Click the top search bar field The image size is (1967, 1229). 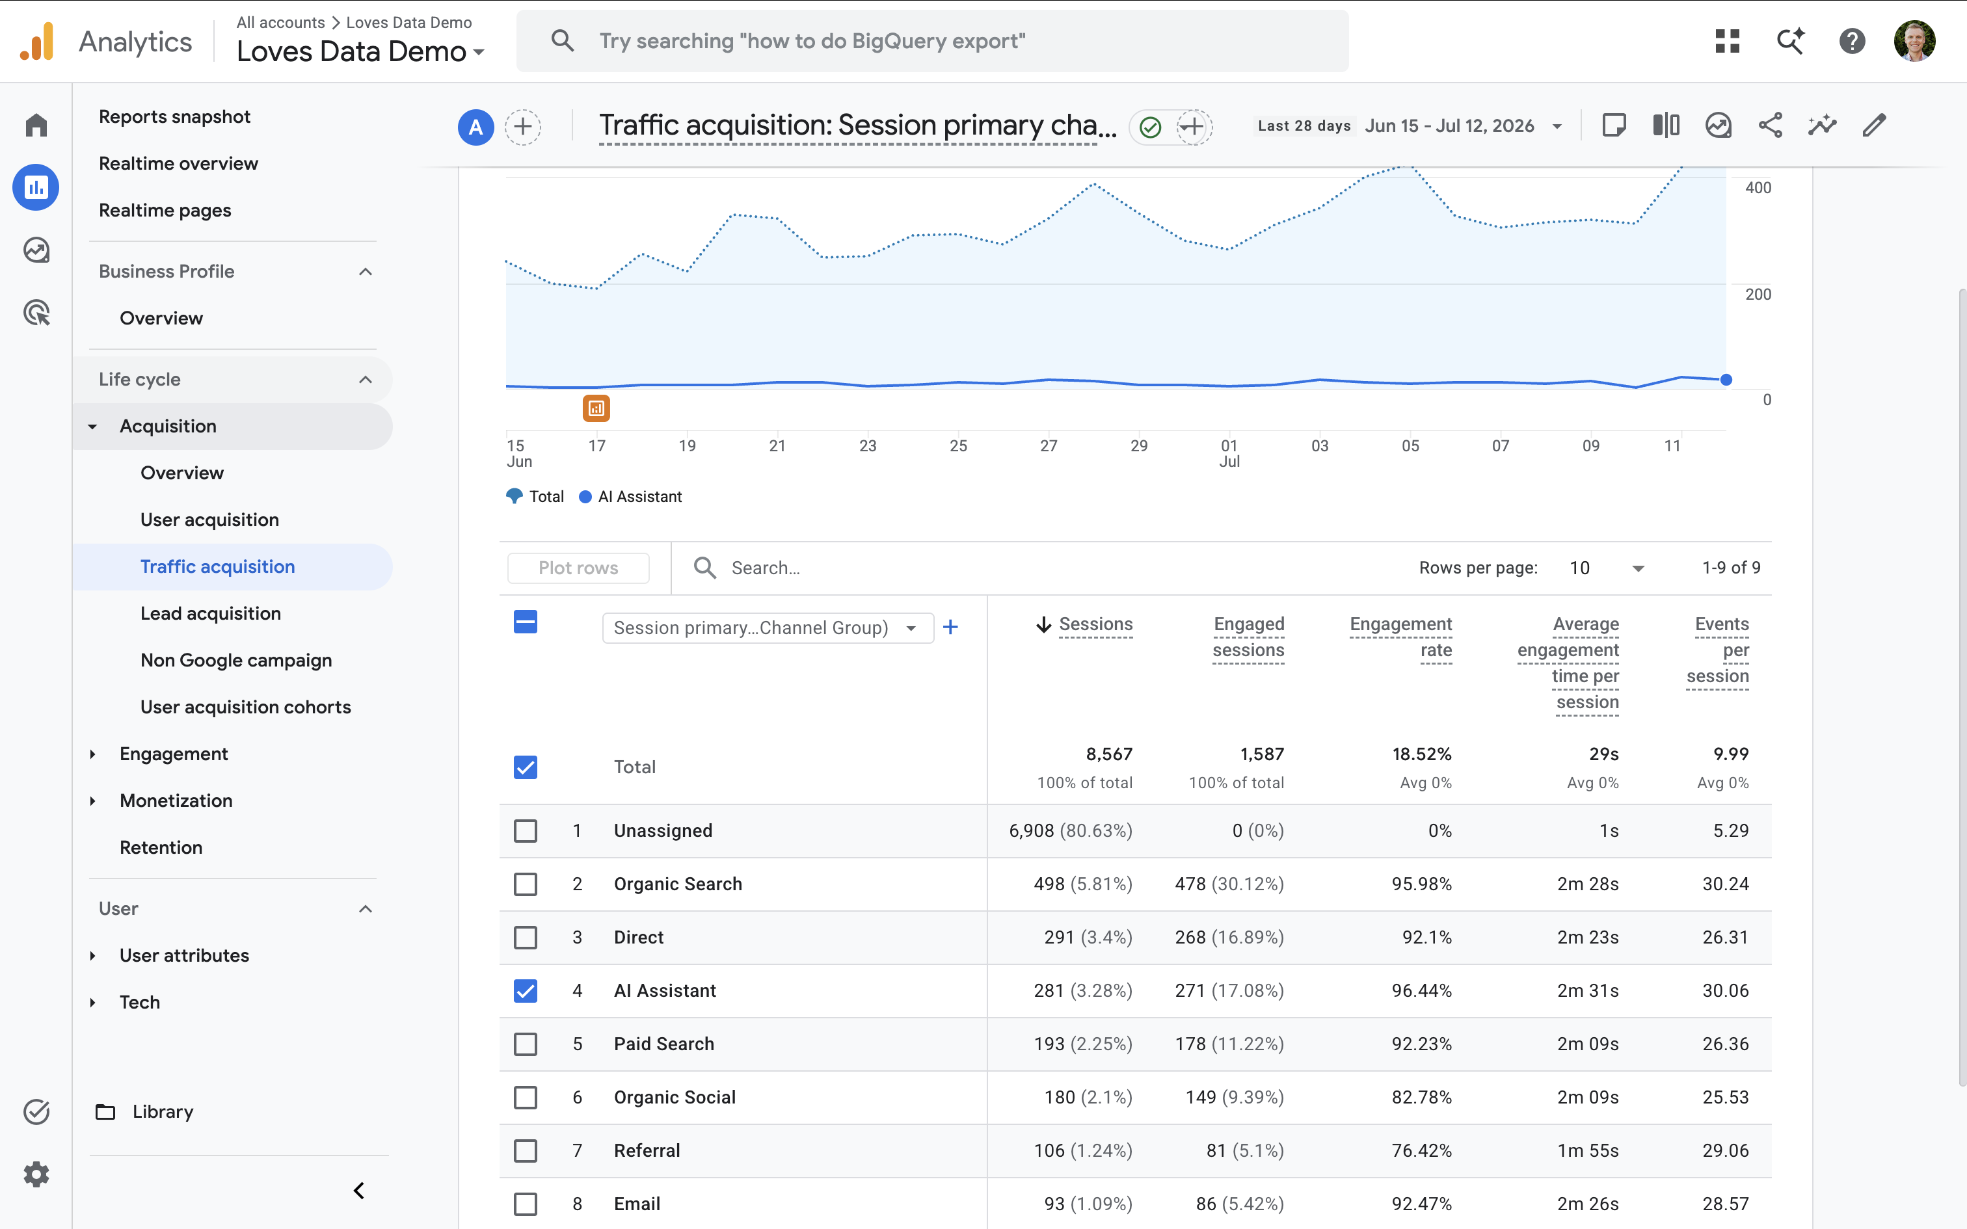(x=932, y=40)
